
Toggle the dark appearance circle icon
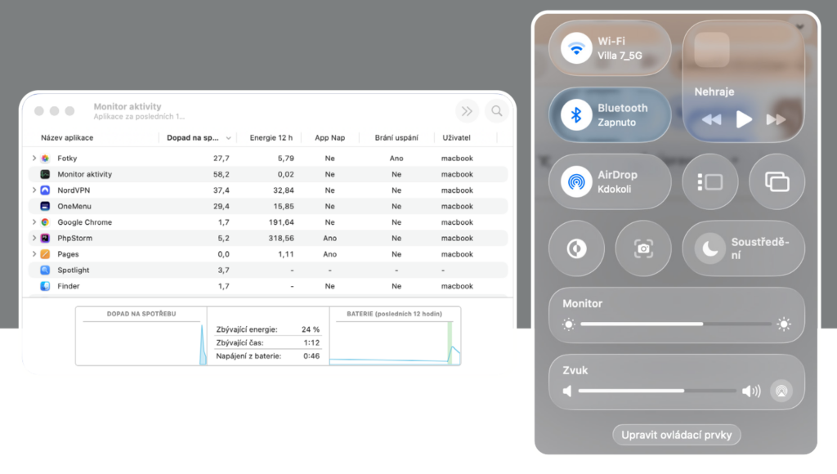[576, 248]
